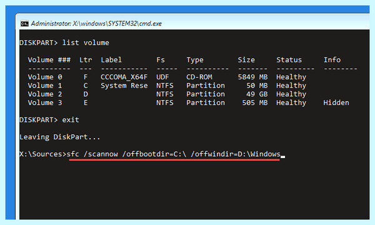Click the 'Volume 3' row entry
The image size is (375, 225).
[x=45, y=103]
